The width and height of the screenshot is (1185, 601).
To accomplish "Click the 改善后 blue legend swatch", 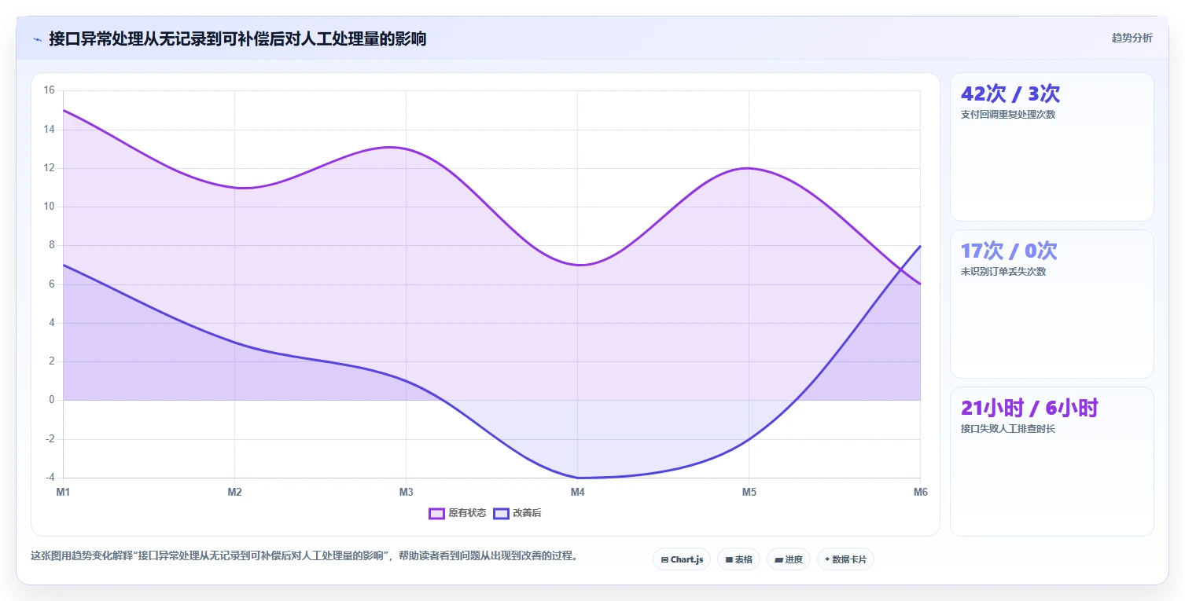I will point(502,514).
